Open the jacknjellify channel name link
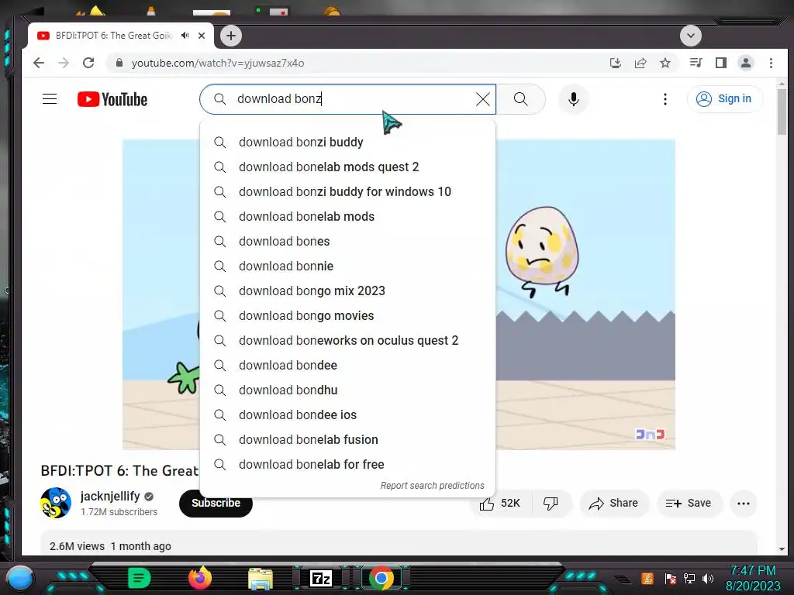 (110, 496)
